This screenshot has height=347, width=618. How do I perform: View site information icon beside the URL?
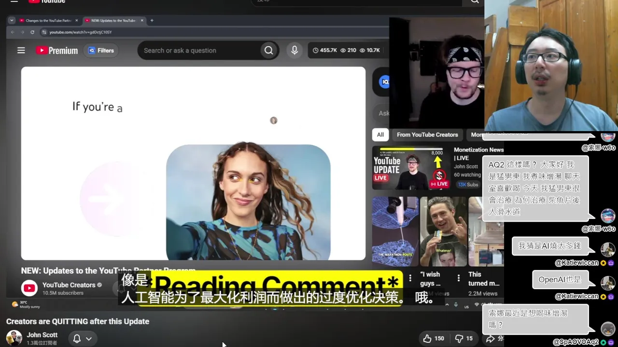(44, 32)
